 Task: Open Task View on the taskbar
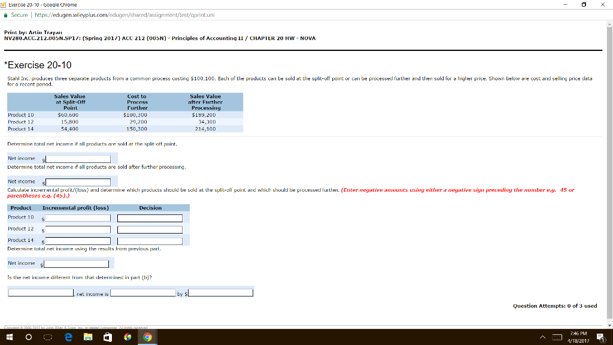(47, 337)
